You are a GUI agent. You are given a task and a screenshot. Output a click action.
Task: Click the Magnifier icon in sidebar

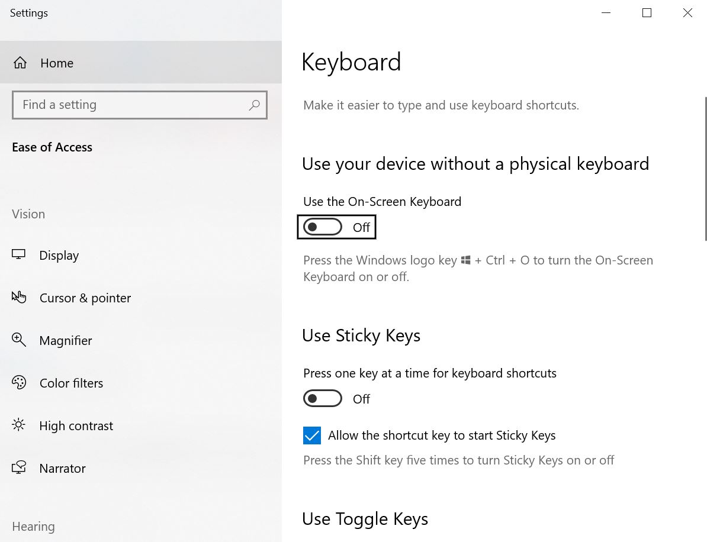pos(19,340)
